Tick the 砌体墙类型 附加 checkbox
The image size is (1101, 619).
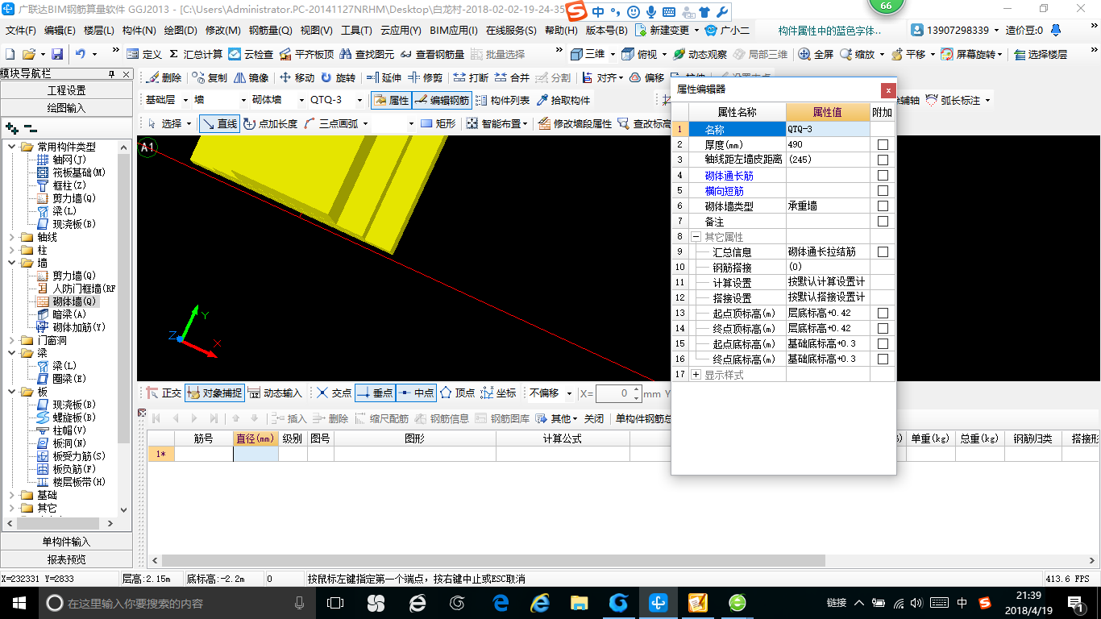(x=883, y=206)
